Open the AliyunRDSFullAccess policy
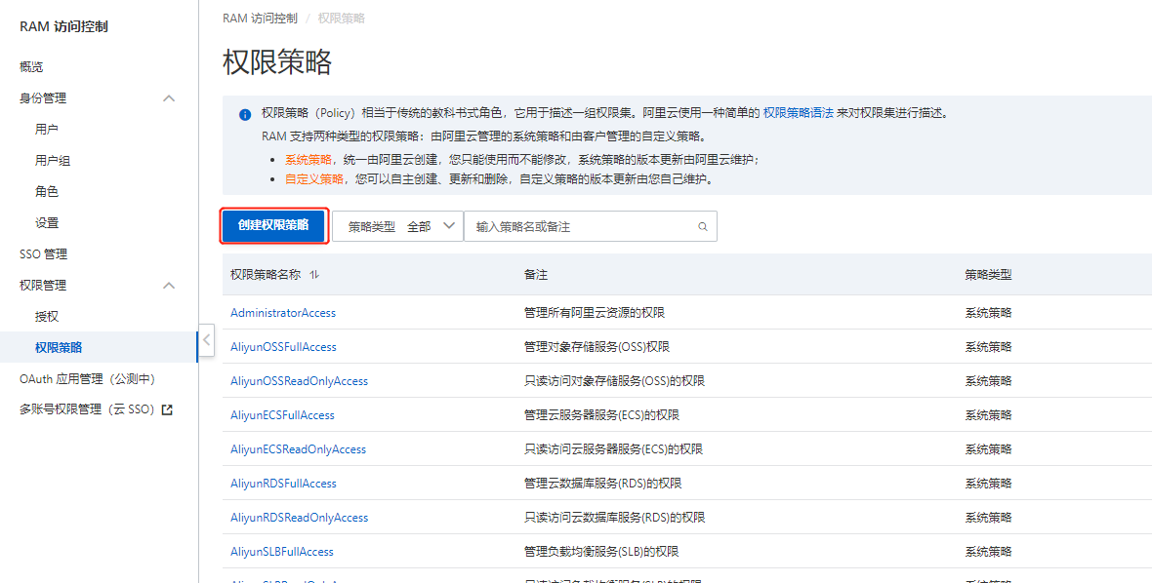 tap(283, 484)
